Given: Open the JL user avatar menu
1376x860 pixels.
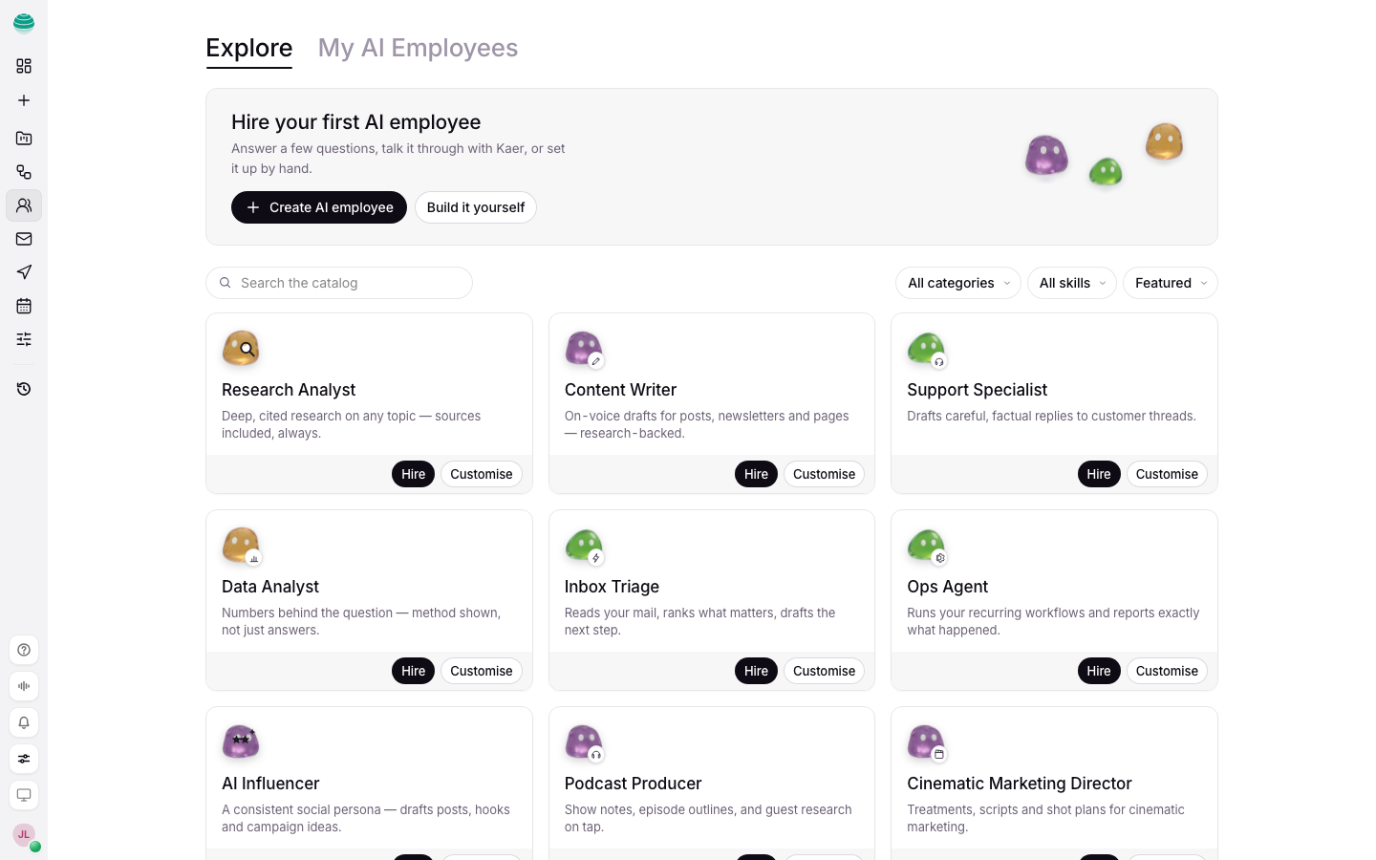Looking at the screenshot, I should (x=24, y=835).
